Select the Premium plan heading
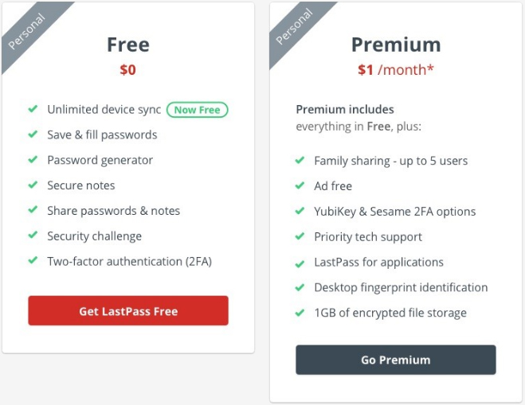The width and height of the screenshot is (525, 405). [396, 45]
